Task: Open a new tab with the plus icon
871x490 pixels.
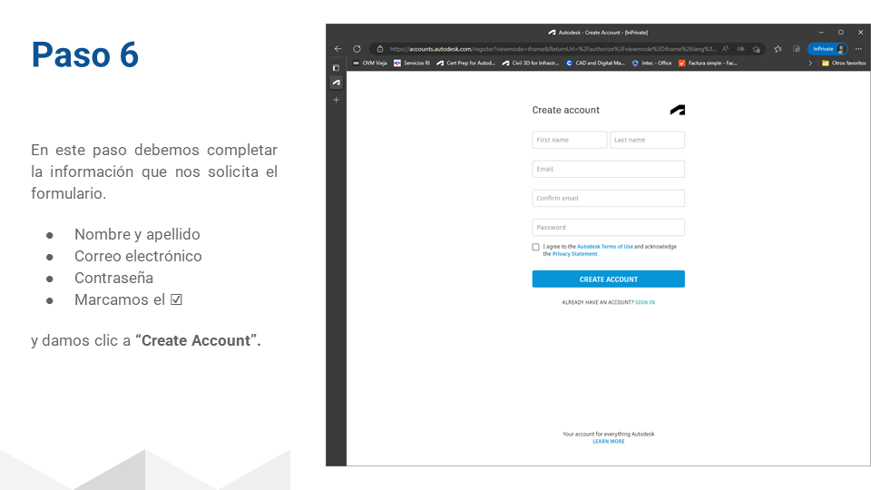Action: (336, 100)
